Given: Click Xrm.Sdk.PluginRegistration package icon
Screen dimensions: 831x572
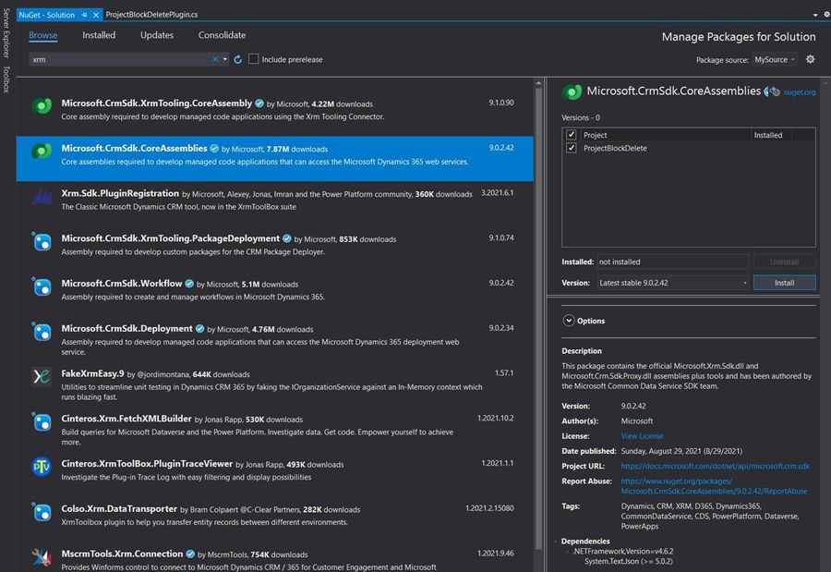Looking at the screenshot, I should pyautogui.click(x=42, y=196).
